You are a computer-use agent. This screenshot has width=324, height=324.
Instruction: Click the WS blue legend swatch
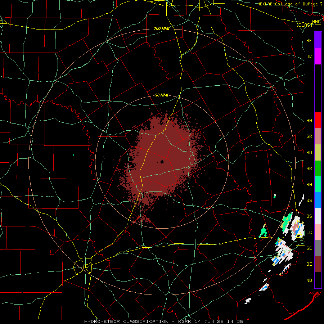tap(318, 200)
